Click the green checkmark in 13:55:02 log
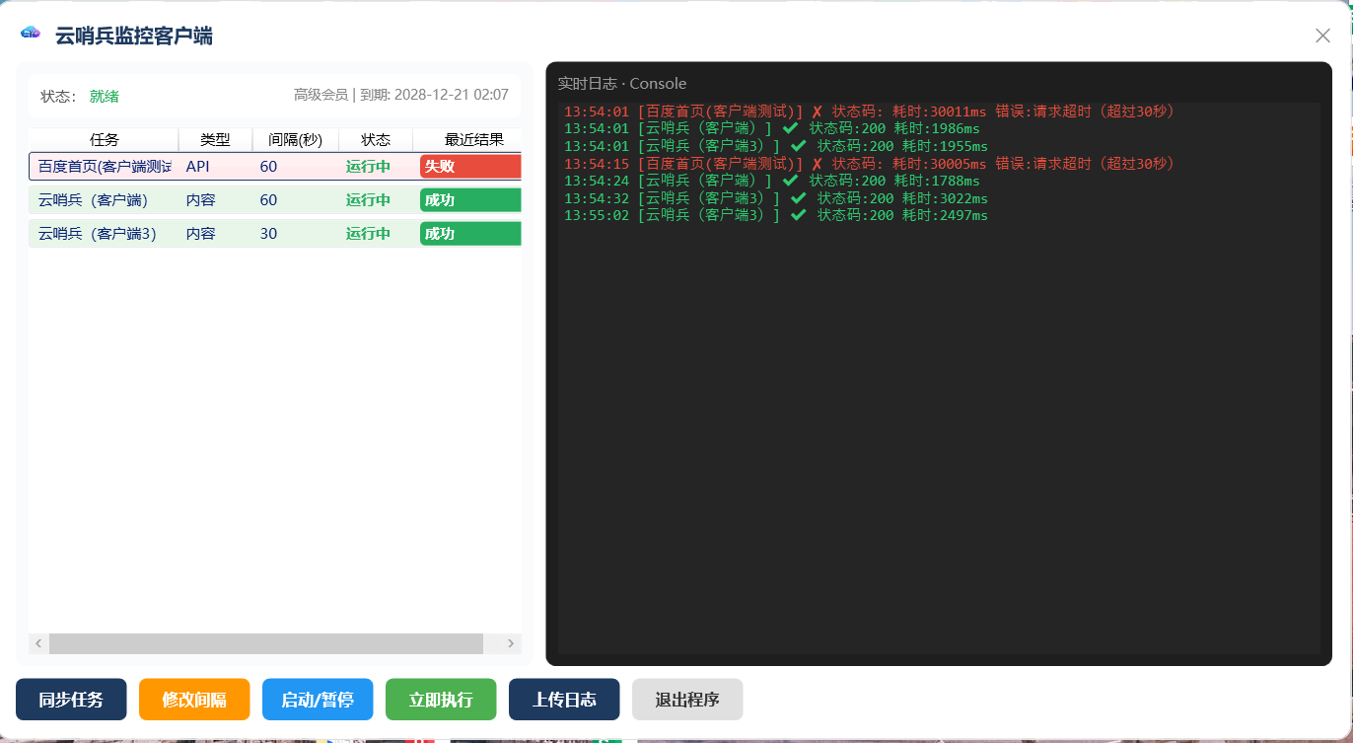The image size is (1353, 743). point(798,215)
